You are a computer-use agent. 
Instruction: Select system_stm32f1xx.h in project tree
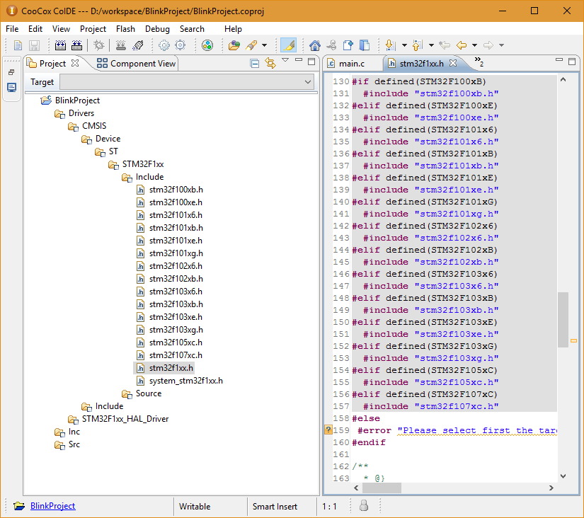pos(186,381)
